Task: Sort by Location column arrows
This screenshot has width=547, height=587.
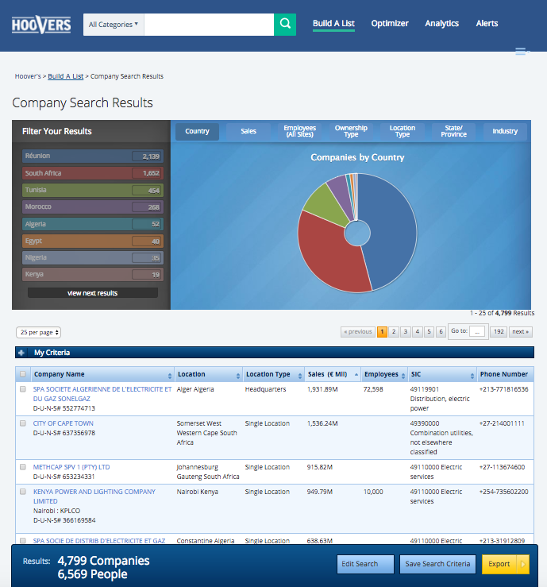Action: 238,376
